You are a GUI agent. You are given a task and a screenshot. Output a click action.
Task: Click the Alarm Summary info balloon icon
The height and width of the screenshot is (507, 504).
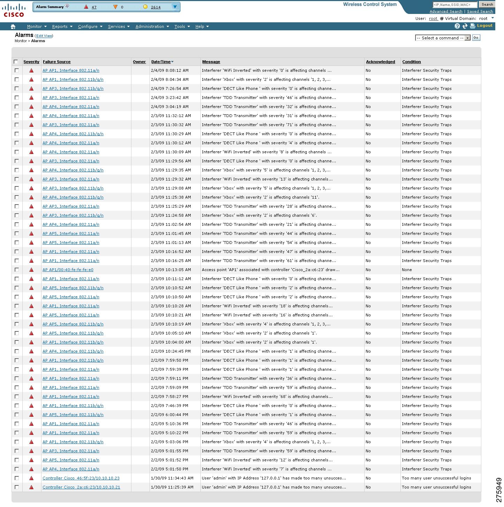point(66,6)
